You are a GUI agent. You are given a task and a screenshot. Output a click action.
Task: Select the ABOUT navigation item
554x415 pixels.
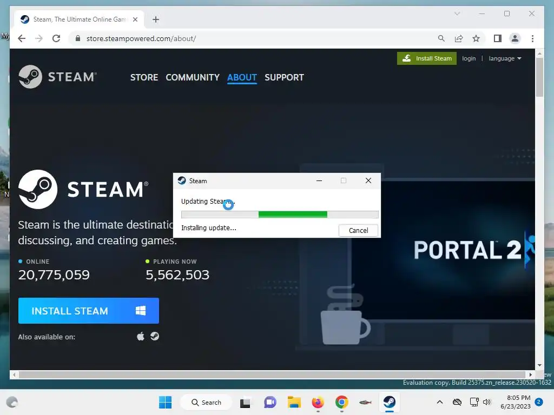(242, 77)
